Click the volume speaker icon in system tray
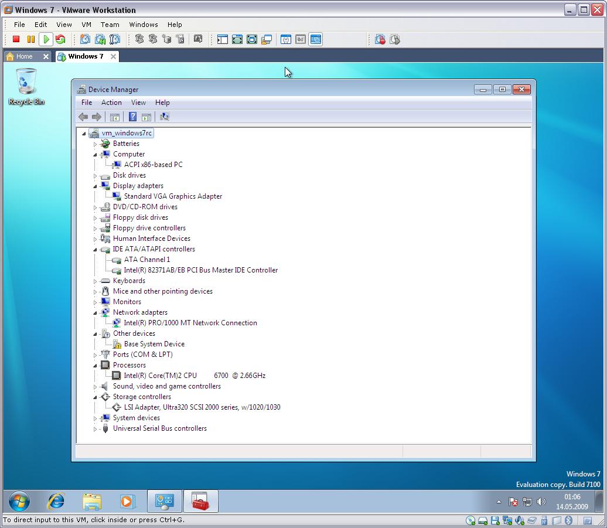607x528 pixels. pyautogui.click(x=541, y=502)
